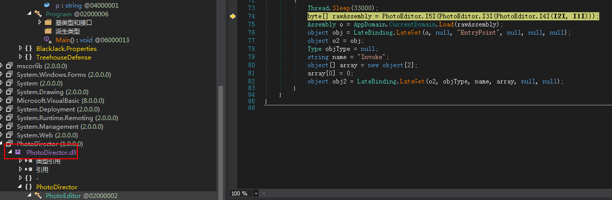This screenshot has width=612, height=200.
Task: Click the braces icon of PhotoDirector namespace
Action: (29, 187)
